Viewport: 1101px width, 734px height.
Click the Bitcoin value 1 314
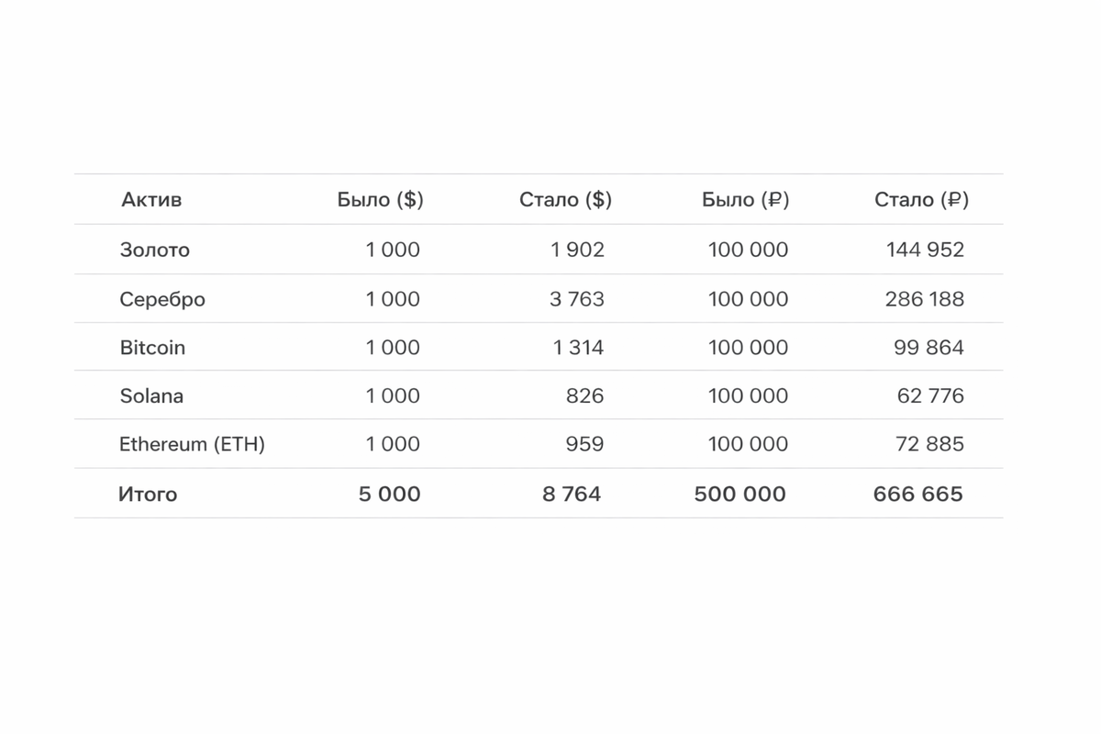(578, 348)
